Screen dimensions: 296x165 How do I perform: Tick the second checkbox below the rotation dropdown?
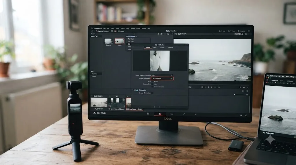[x=153, y=84]
